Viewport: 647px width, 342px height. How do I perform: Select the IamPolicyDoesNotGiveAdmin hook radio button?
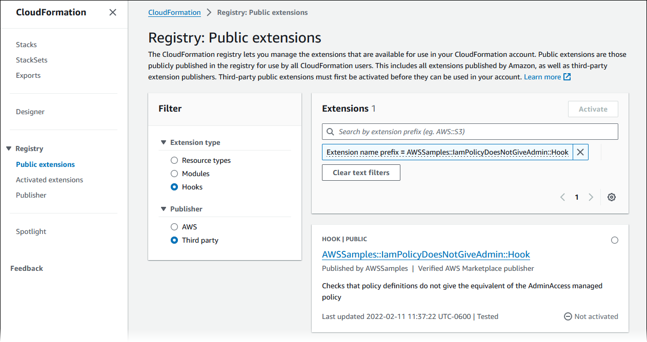tap(614, 240)
